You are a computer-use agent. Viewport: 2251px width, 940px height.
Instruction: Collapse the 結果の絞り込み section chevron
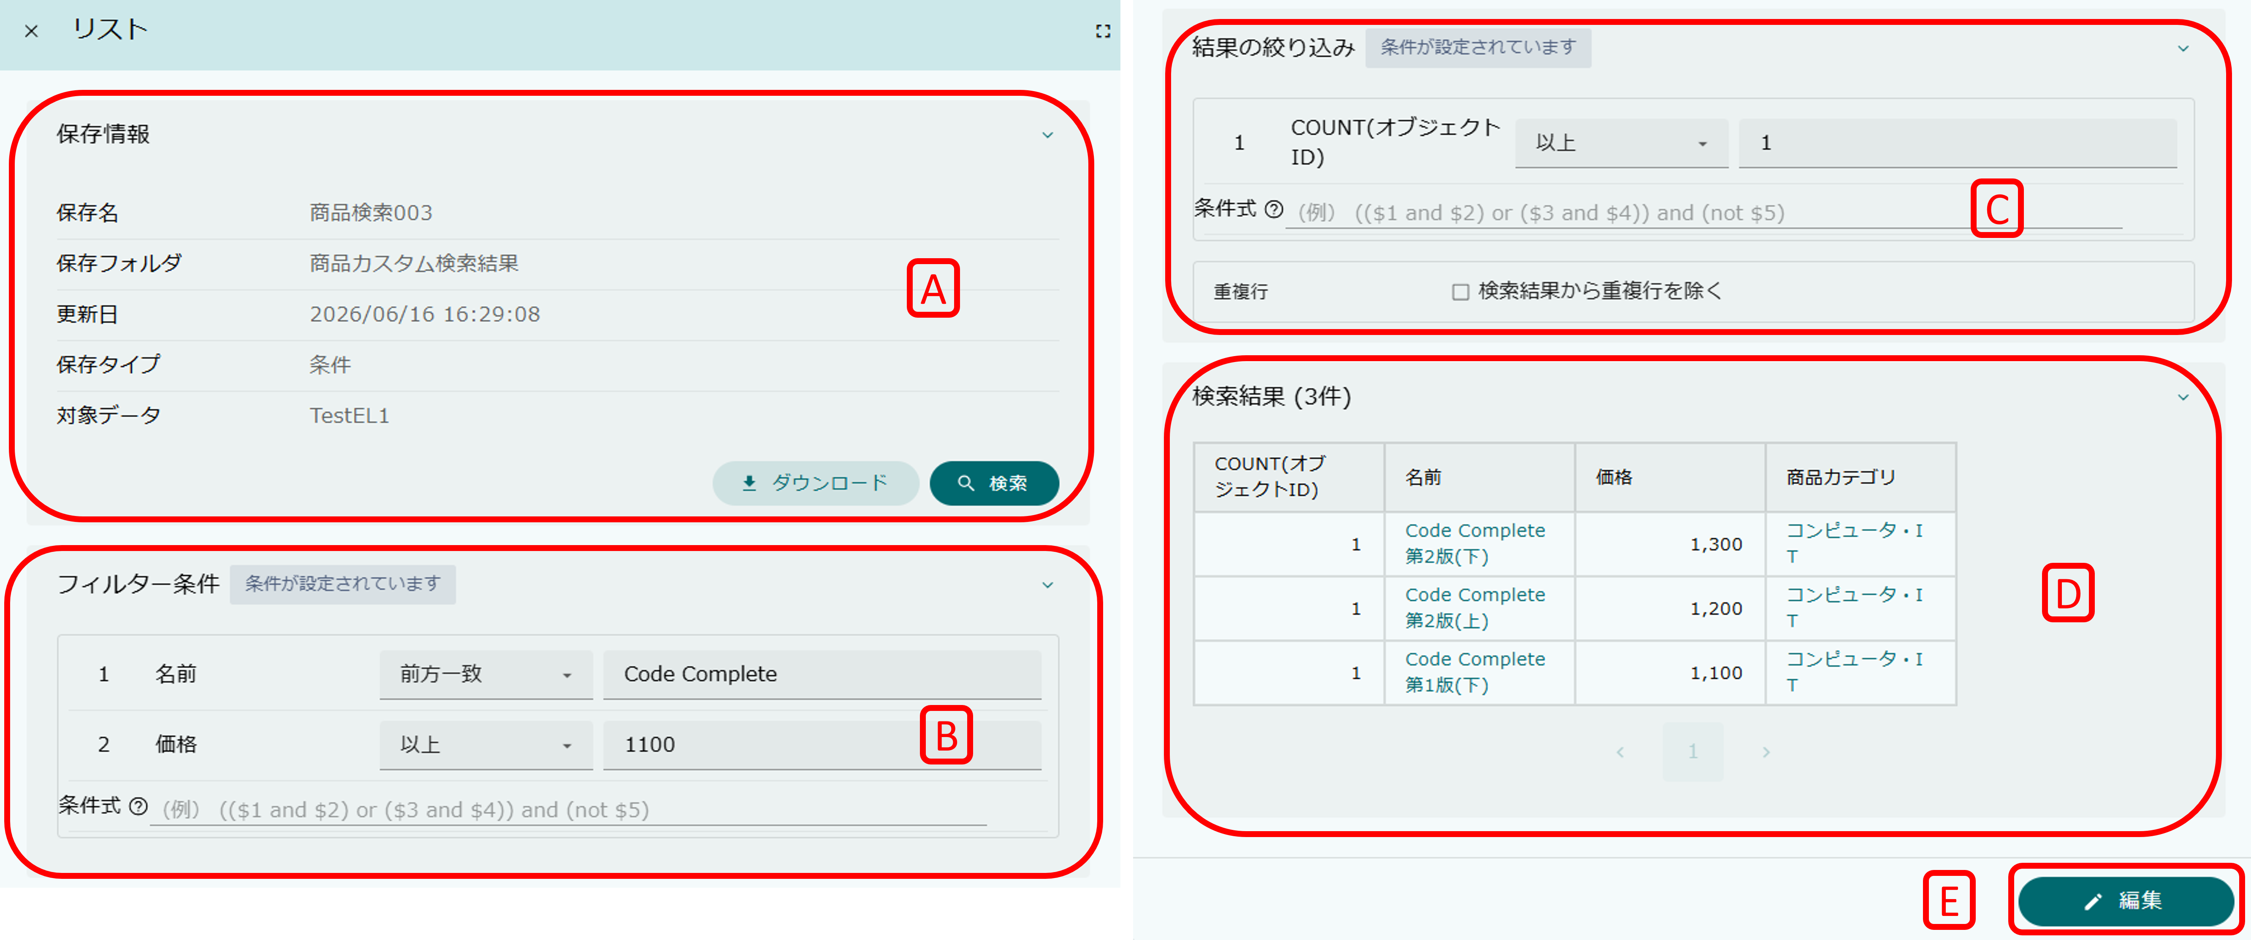(2183, 49)
